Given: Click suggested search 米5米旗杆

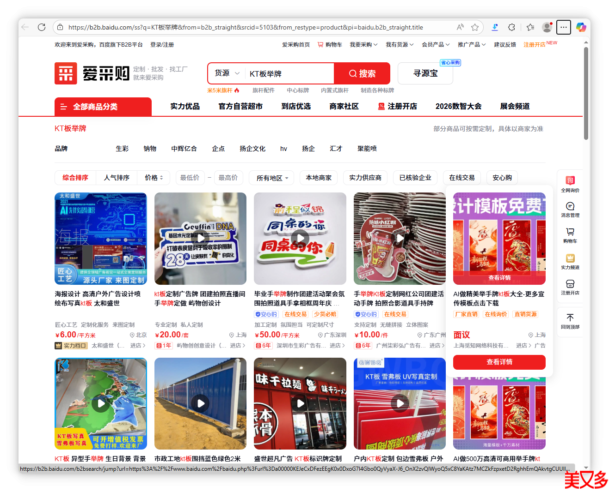Looking at the screenshot, I should click(220, 90).
